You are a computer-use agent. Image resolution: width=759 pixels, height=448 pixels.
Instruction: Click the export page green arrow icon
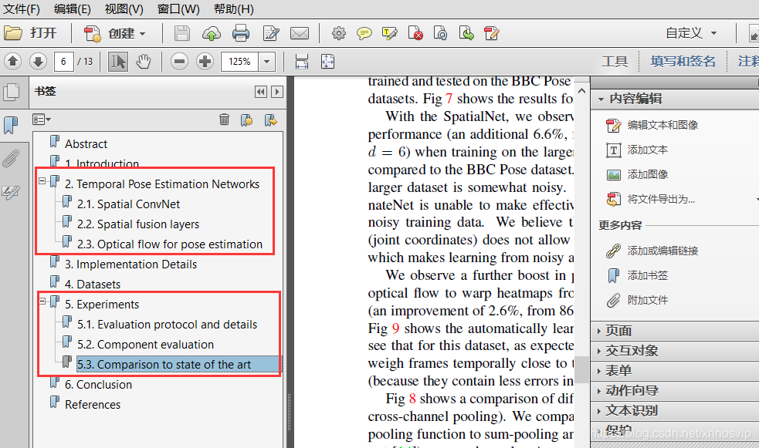click(x=466, y=33)
